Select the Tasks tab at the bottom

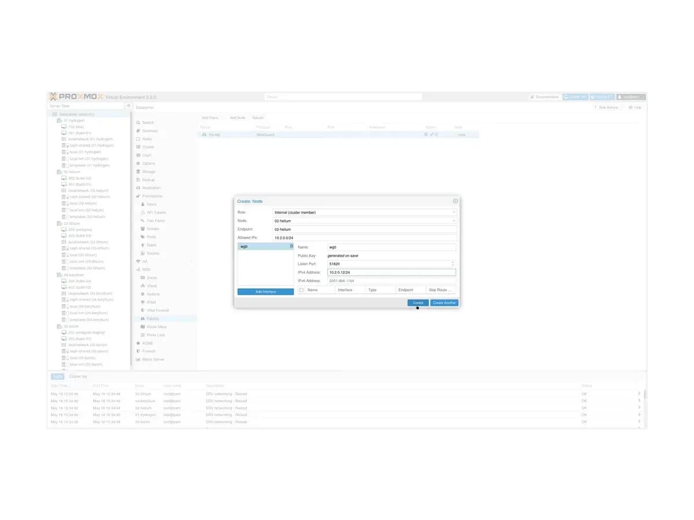coord(57,376)
